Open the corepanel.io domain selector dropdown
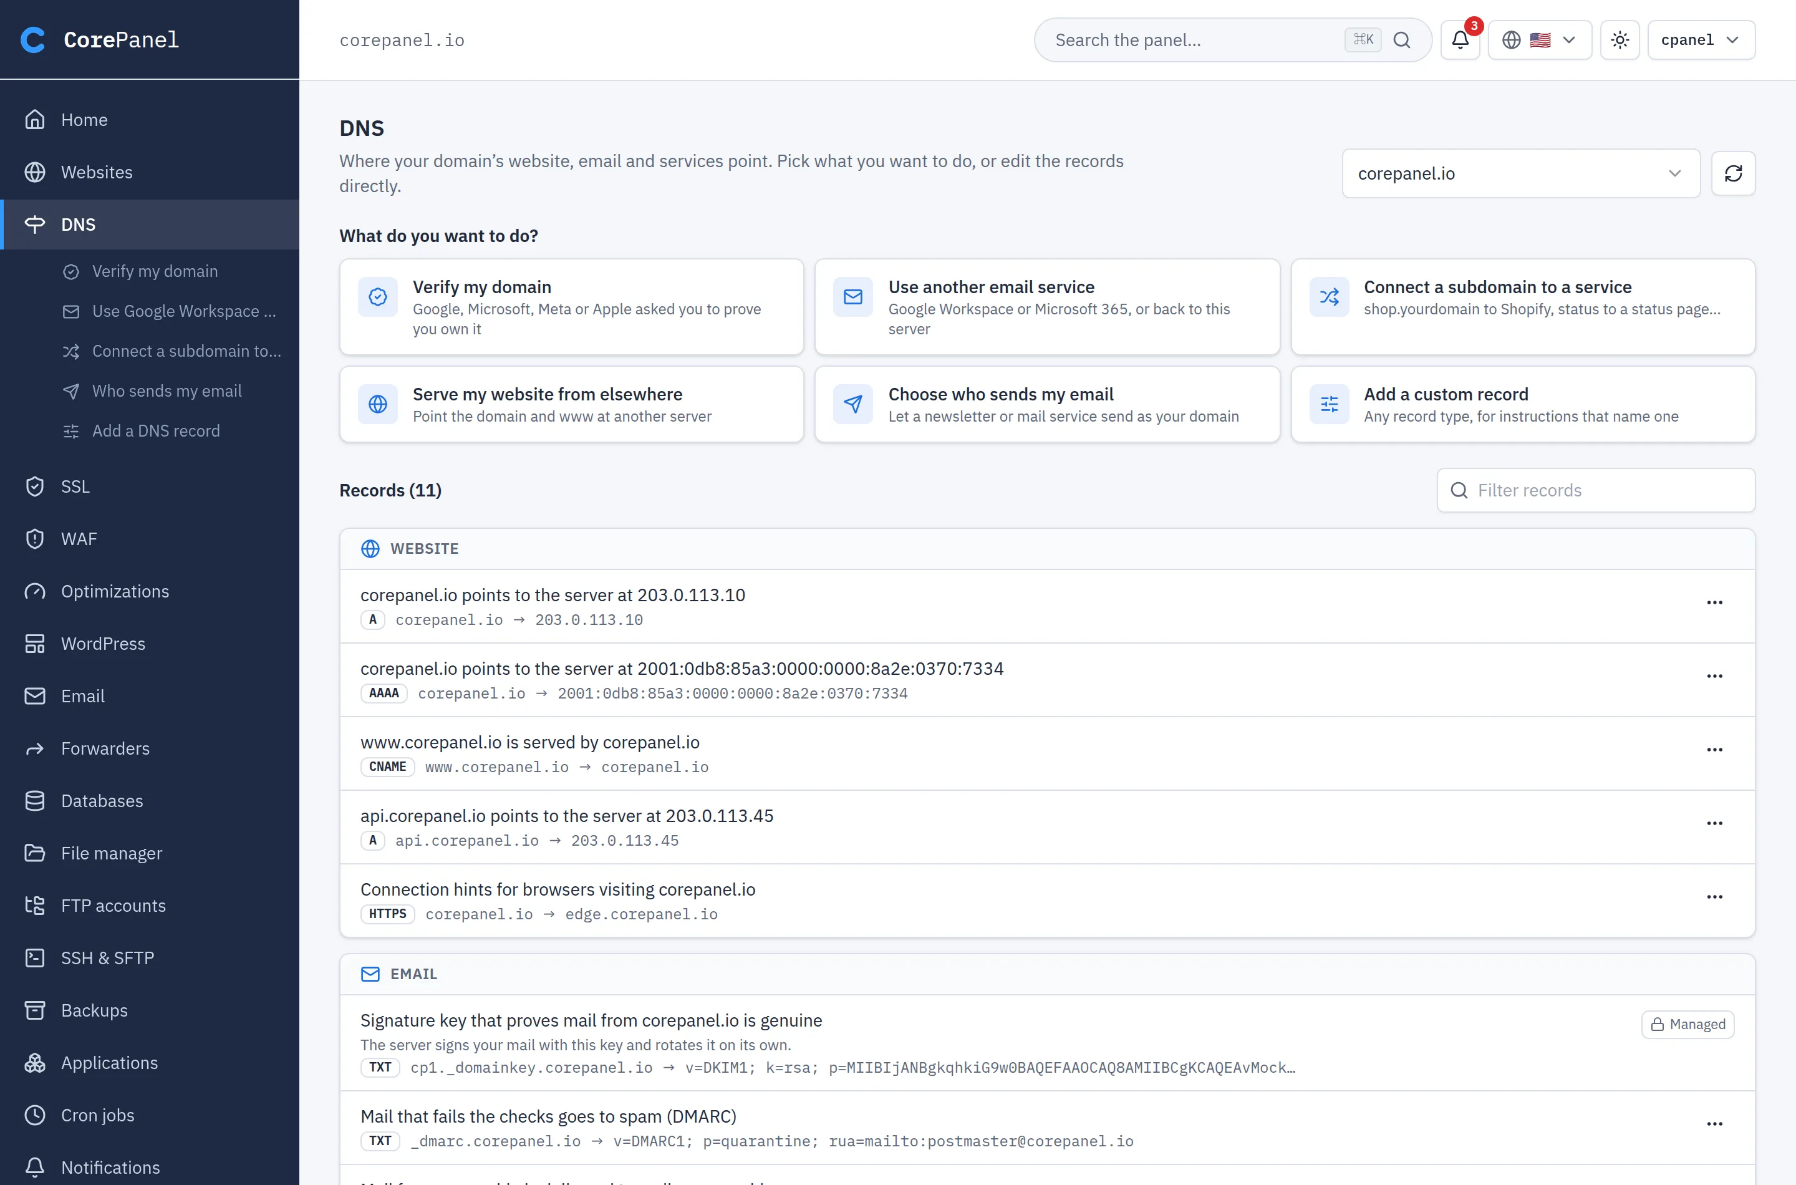The image size is (1796, 1185). pyautogui.click(x=1520, y=174)
